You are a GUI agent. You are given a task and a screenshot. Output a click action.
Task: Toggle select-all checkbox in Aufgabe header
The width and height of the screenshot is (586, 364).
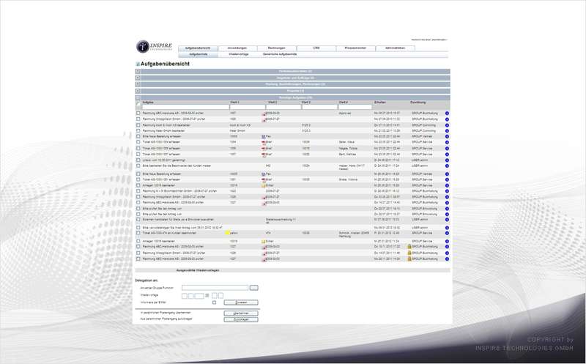point(138,104)
